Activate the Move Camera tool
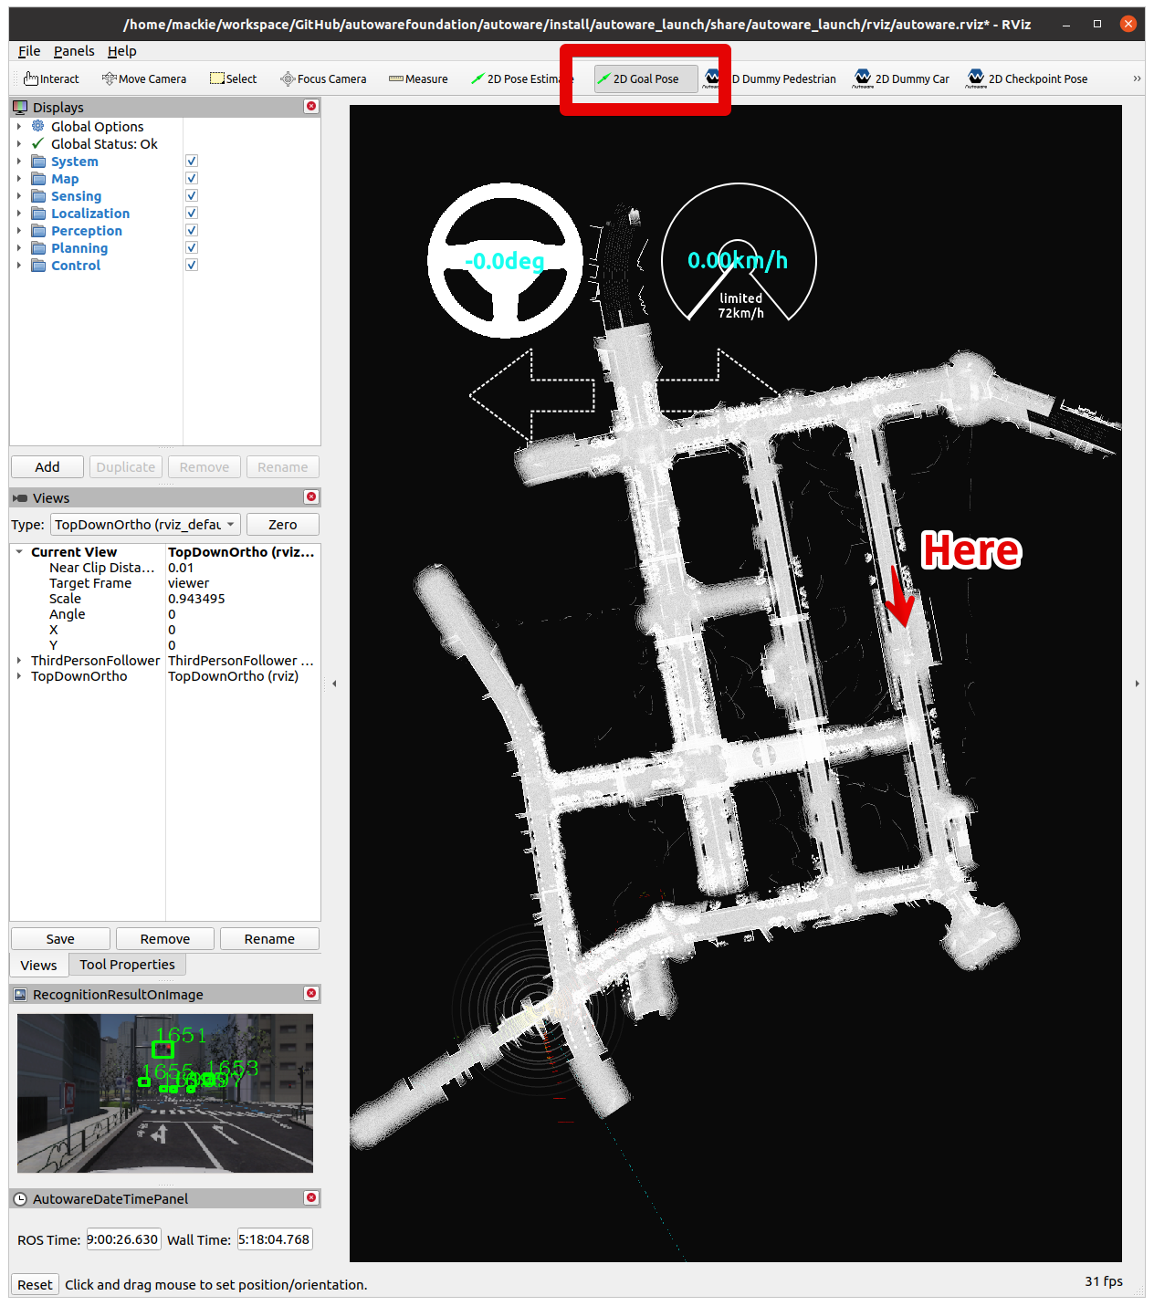1154x1306 pixels. 144,78
